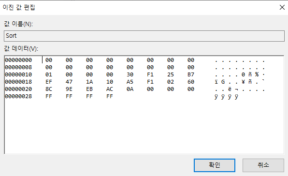Select byte 1A in row 00000018

click(x=89, y=82)
